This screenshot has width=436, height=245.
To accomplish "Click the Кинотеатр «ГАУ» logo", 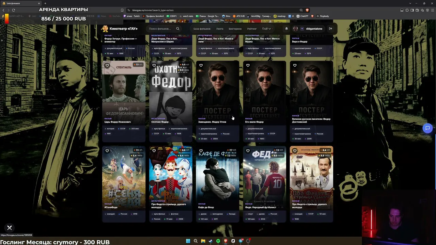I will [120, 29].
